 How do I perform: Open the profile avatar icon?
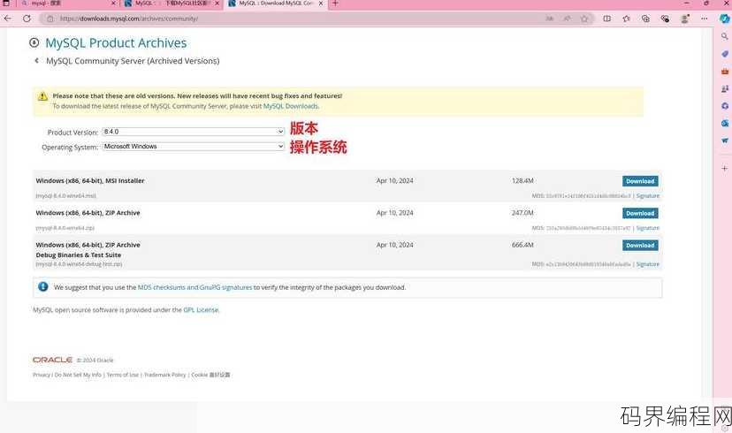tap(685, 19)
